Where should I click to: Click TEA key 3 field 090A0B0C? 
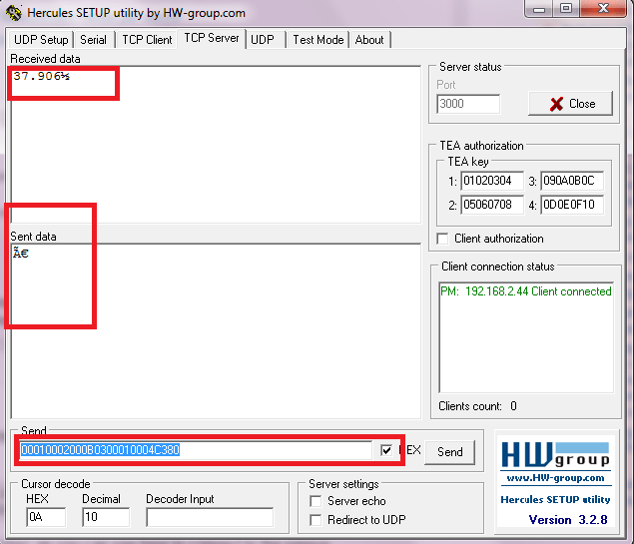coord(572,181)
